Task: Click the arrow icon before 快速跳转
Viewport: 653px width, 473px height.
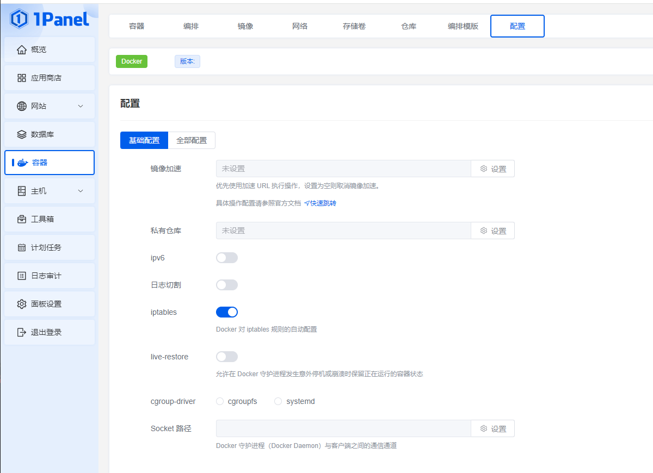Action: [307, 203]
